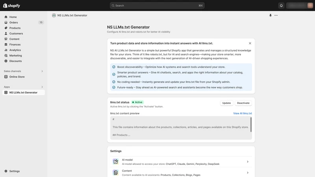This screenshot has width=315, height=177.
Task: Click the 'Boost discoverability' checklist line
Action: tap(171, 67)
